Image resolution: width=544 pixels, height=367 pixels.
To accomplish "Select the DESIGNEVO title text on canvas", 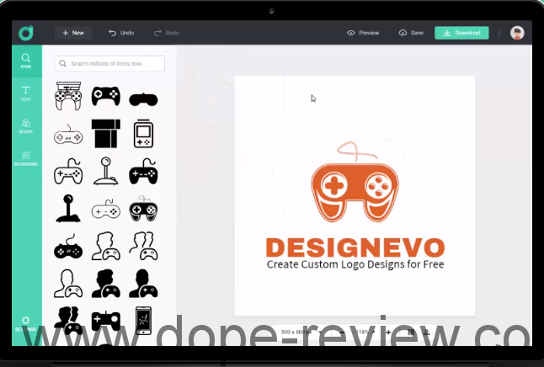I will click(x=355, y=247).
